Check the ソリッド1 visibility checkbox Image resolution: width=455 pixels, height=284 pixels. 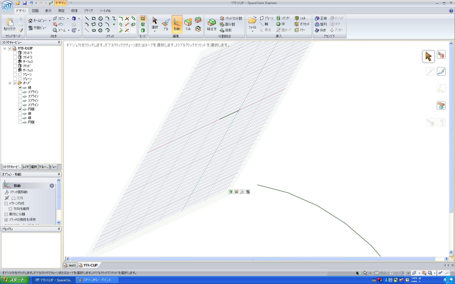[15, 53]
